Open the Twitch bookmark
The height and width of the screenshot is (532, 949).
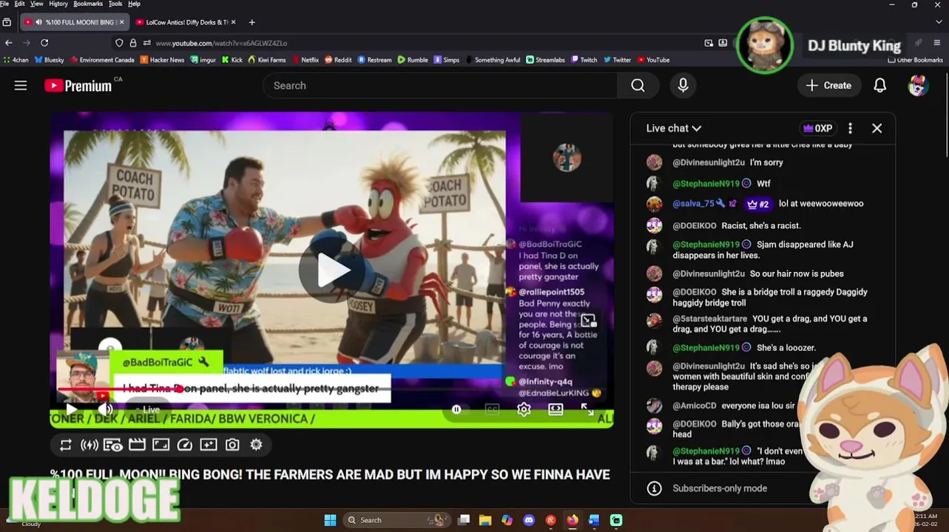coord(584,60)
